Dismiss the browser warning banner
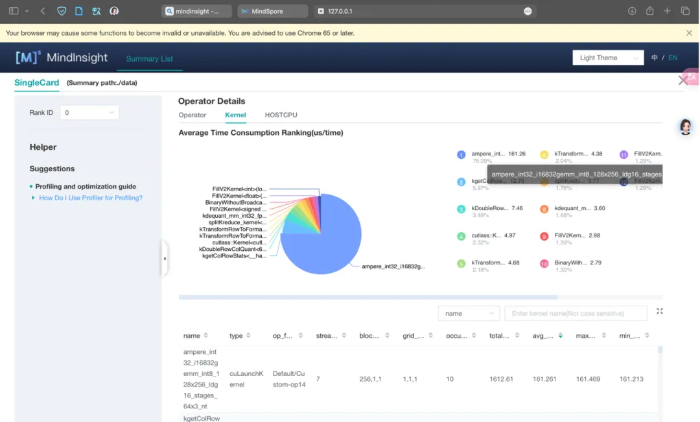 click(x=689, y=32)
